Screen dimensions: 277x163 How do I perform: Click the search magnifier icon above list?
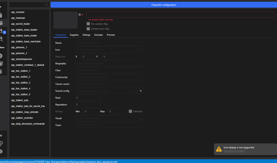point(47,5)
